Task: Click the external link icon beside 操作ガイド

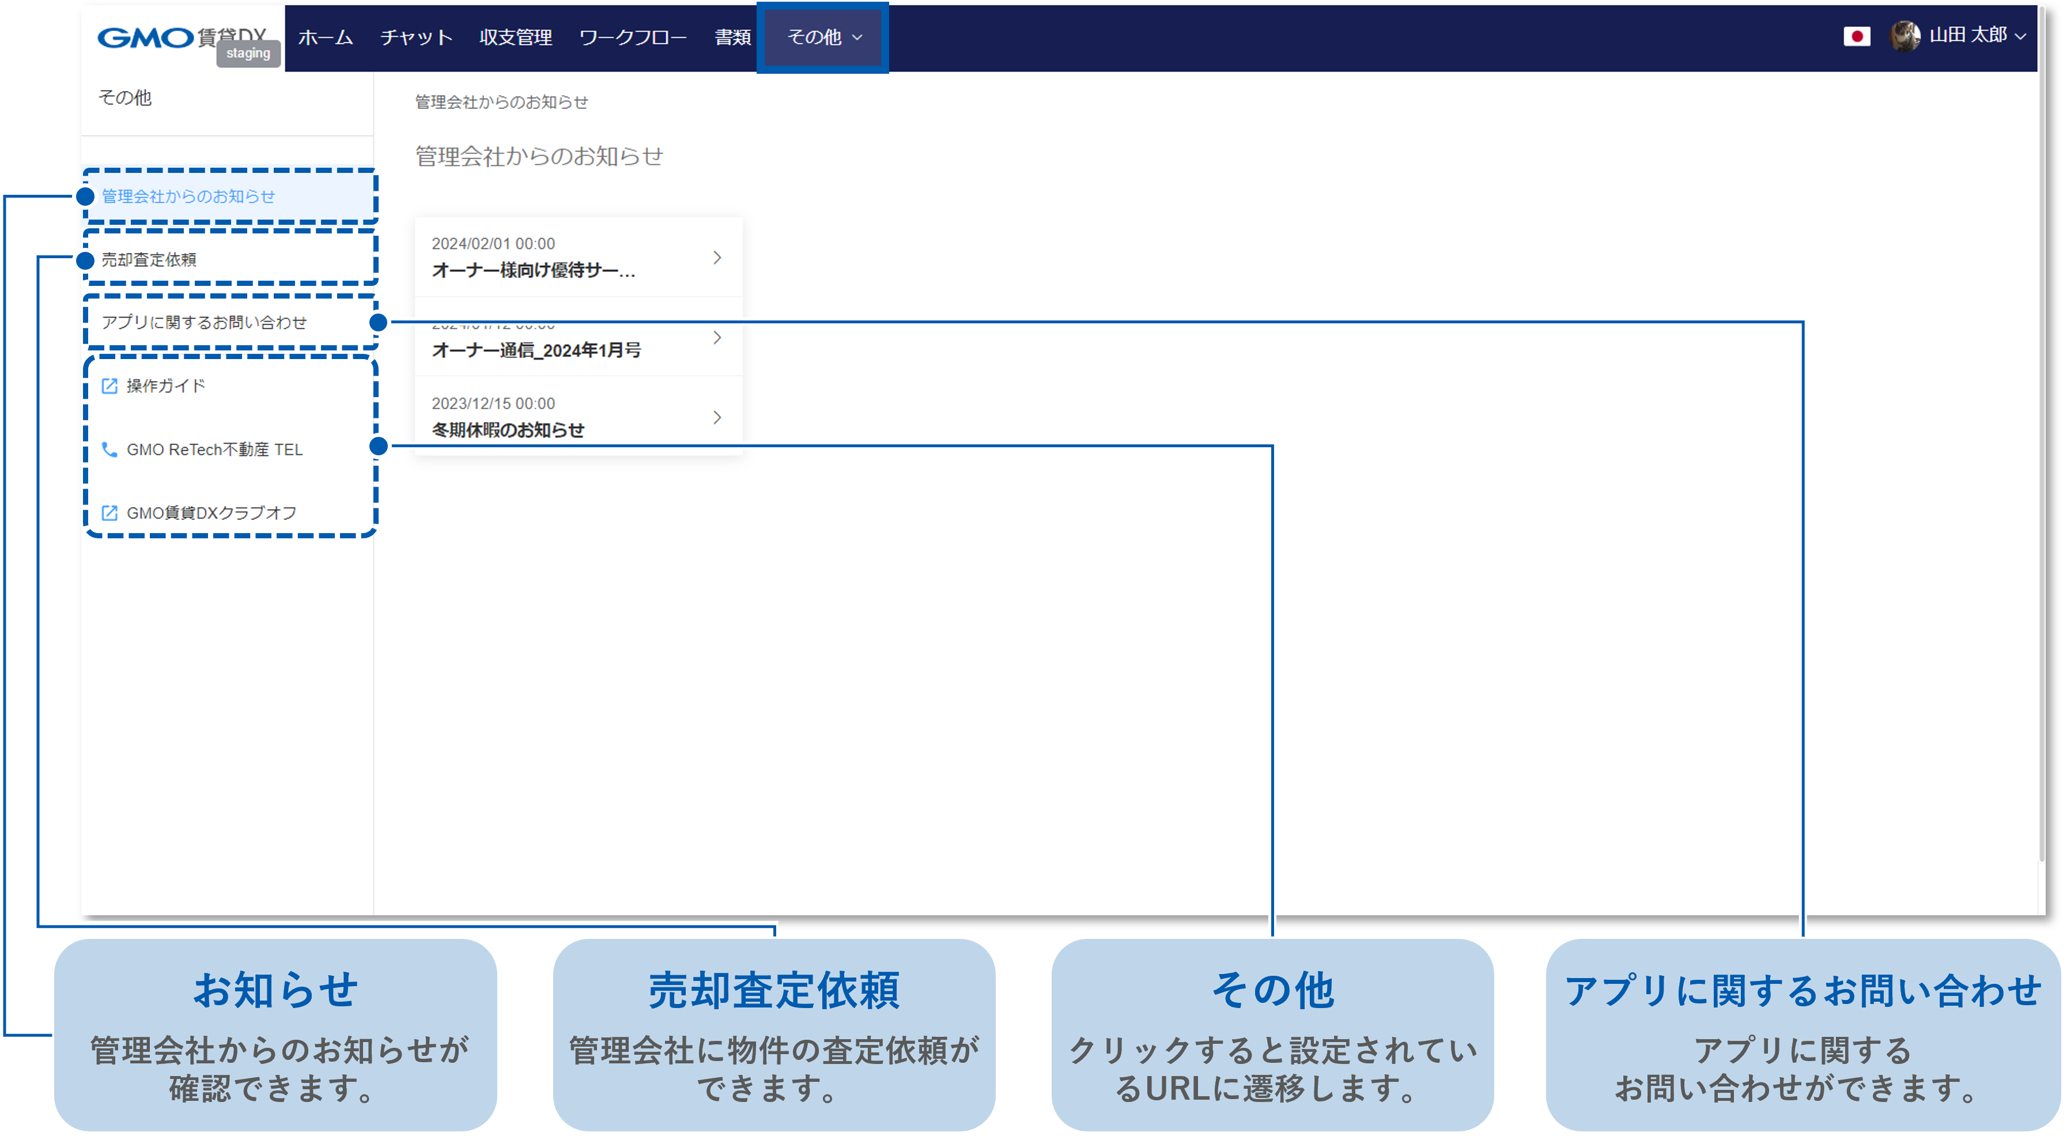Action: pyautogui.click(x=109, y=386)
